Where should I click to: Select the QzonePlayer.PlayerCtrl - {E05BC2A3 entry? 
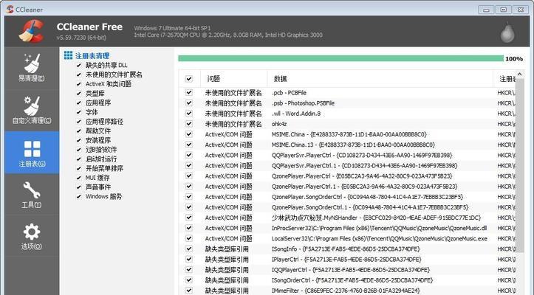click(x=362, y=176)
